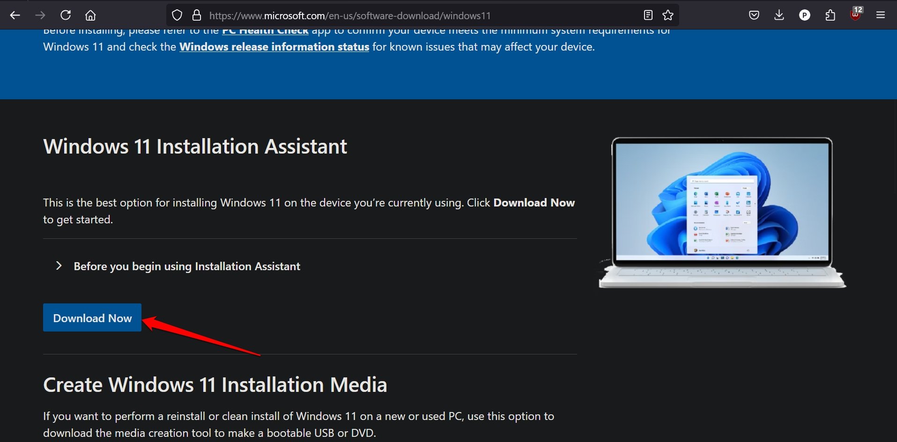Save page to Pocket
This screenshot has width=897, height=442.
[754, 15]
